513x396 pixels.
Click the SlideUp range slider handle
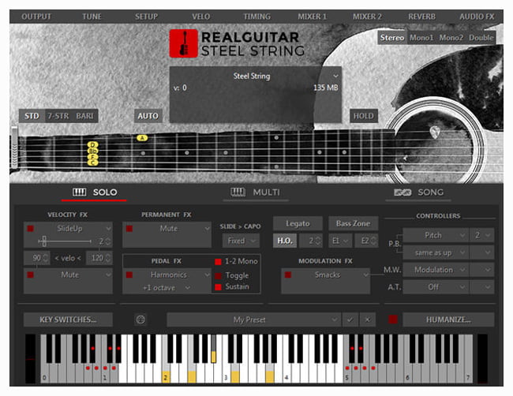44,241
